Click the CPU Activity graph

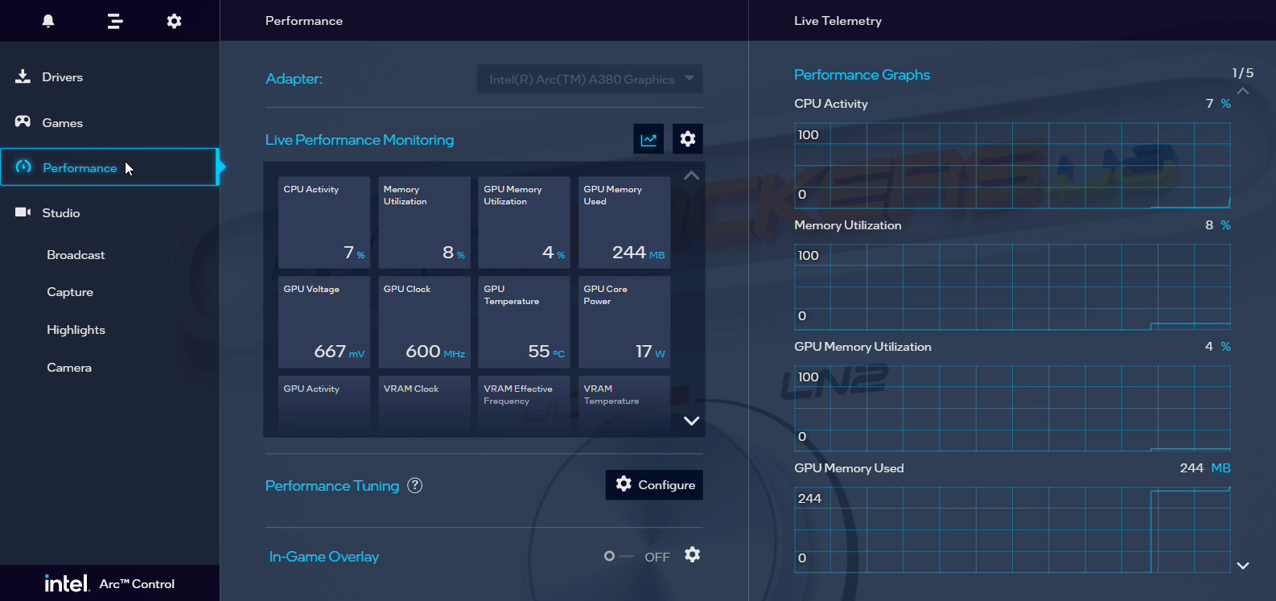click(1012, 166)
